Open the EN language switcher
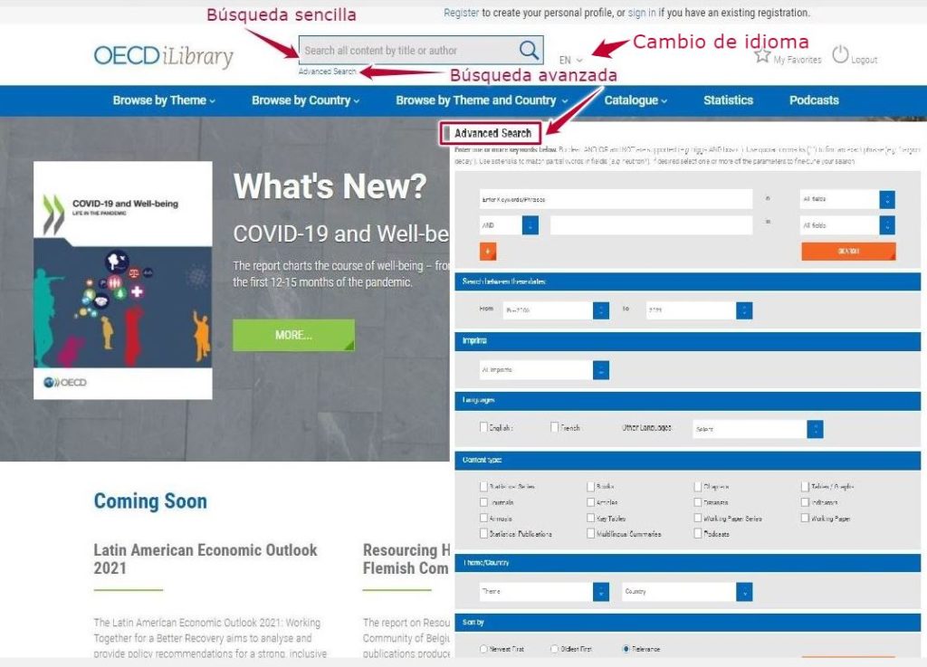927x667 pixels. (x=570, y=60)
